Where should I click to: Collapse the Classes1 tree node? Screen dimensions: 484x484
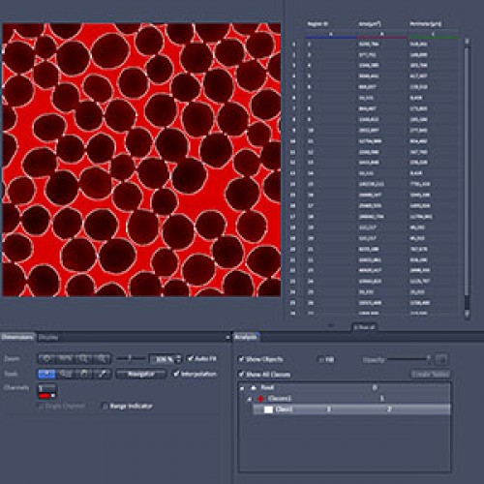pyautogui.click(x=249, y=399)
